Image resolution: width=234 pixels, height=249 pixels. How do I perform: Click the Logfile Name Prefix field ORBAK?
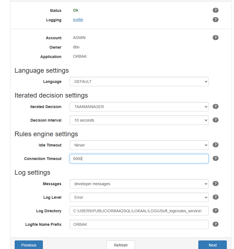pyautogui.click(x=139, y=224)
